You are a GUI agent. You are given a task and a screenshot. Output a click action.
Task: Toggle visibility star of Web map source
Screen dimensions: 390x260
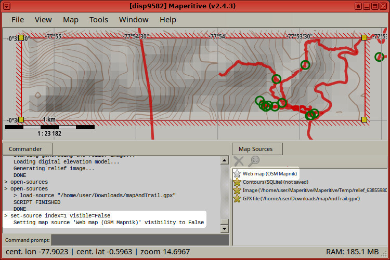tap(237, 173)
